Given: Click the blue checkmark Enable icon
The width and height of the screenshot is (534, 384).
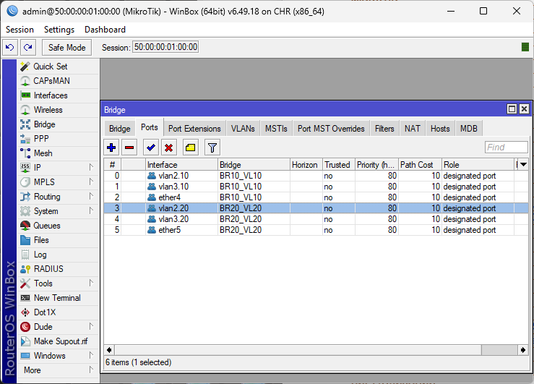Looking at the screenshot, I should (x=151, y=148).
